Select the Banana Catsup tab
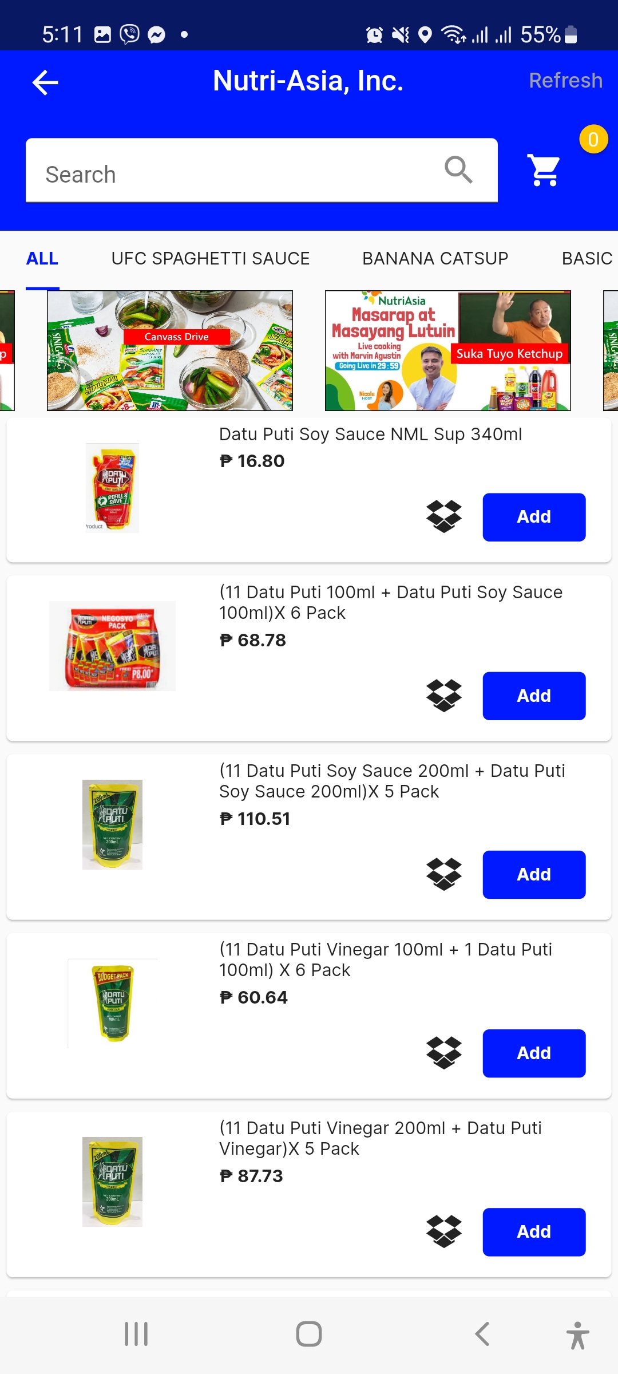This screenshot has height=1374, width=618. (x=435, y=259)
